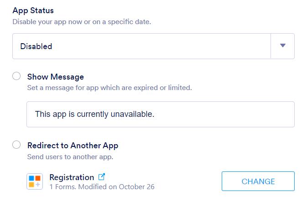This screenshot has height=201, width=307.
Task: Select the Show Message radio button
Action: (16, 76)
